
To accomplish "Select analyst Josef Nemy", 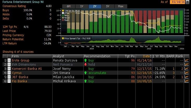I will tap(62, 69).
